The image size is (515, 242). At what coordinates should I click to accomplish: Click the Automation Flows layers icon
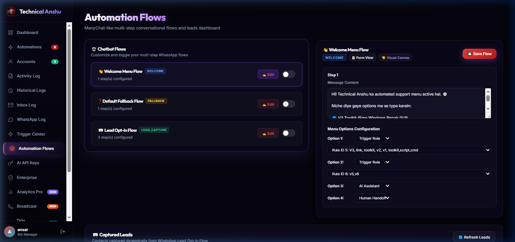12,148
